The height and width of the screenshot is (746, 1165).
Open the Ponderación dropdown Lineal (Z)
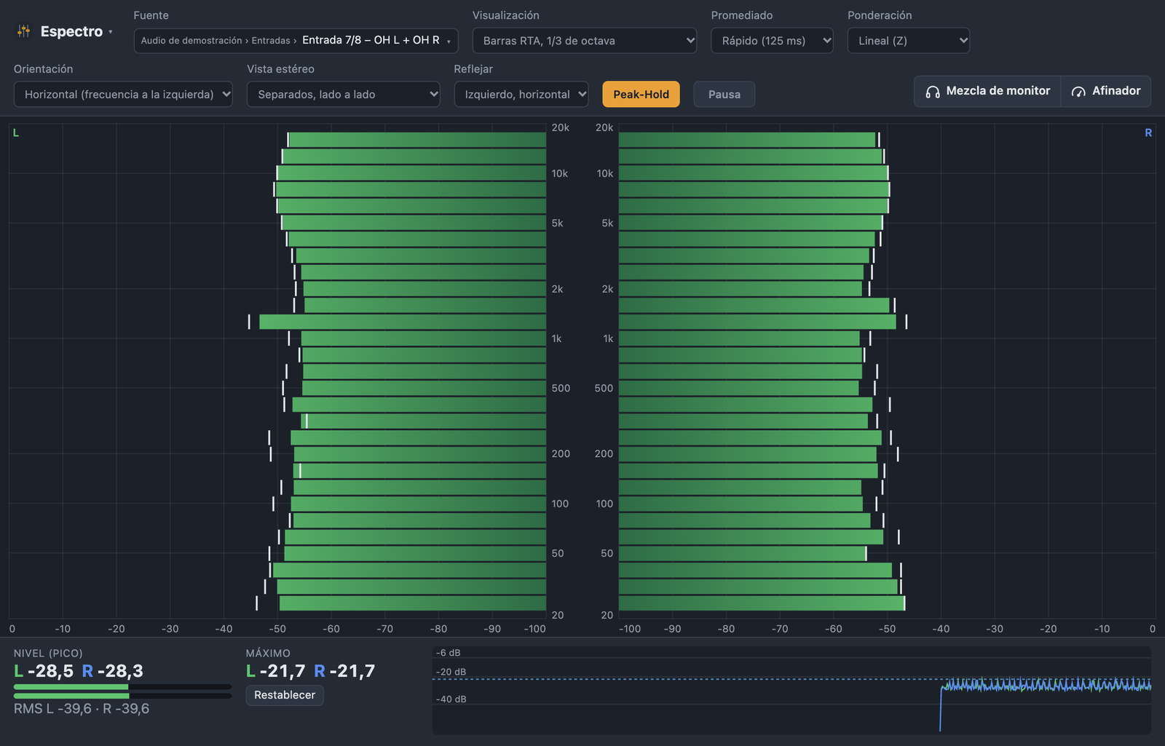(909, 41)
